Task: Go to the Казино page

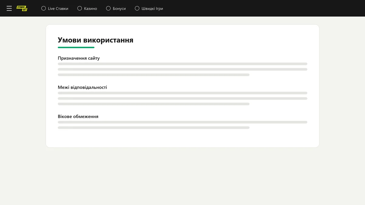Action: click(x=91, y=9)
